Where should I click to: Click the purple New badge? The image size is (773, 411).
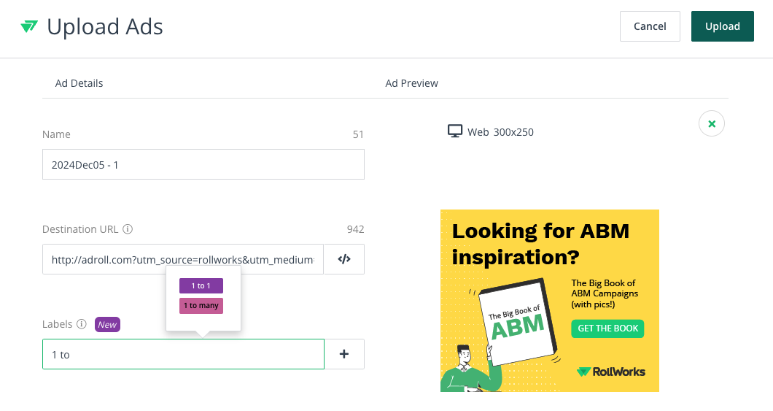pos(107,324)
